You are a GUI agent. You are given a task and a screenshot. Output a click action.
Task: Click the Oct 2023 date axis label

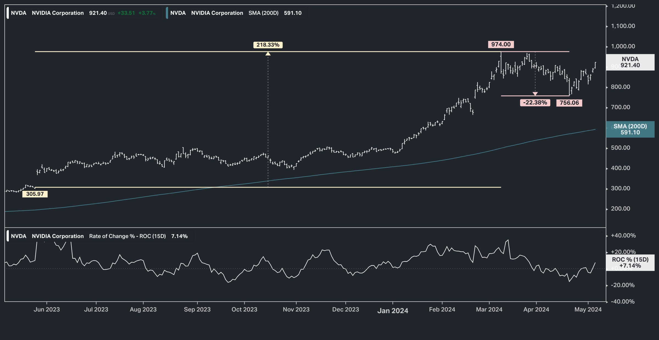pos(244,309)
